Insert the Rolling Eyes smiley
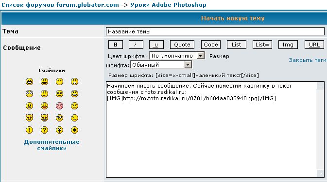The image size is (327, 182). (x=59, y=118)
